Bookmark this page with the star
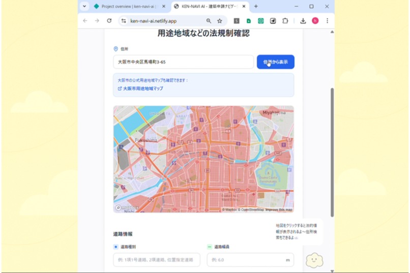Viewport: 410px width, 273px height. (x=220, y=21)
